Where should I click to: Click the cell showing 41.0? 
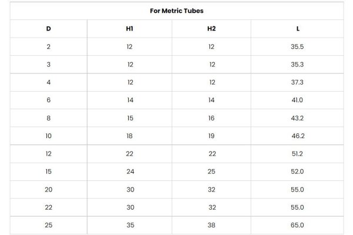pyautogui.click(x=297, y=100)
